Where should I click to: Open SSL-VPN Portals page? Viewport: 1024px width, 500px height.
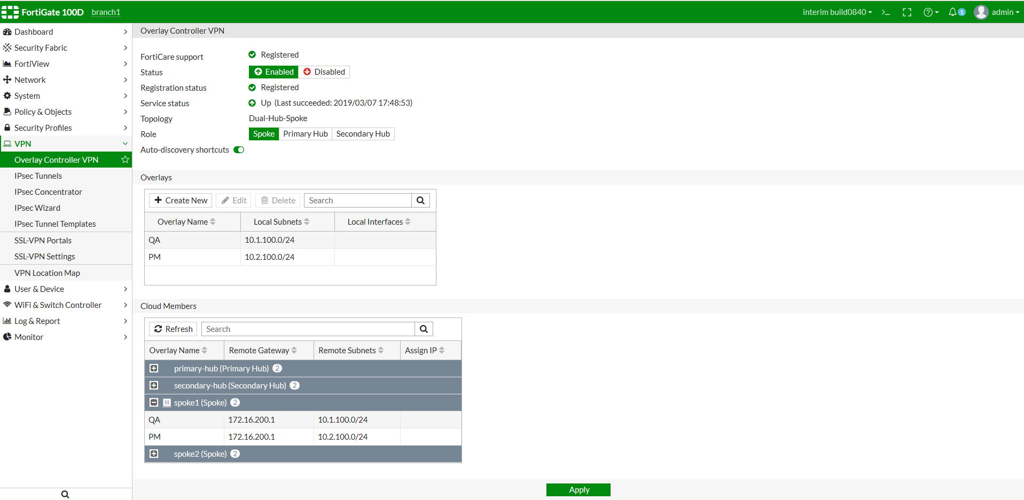coord(43,241)
